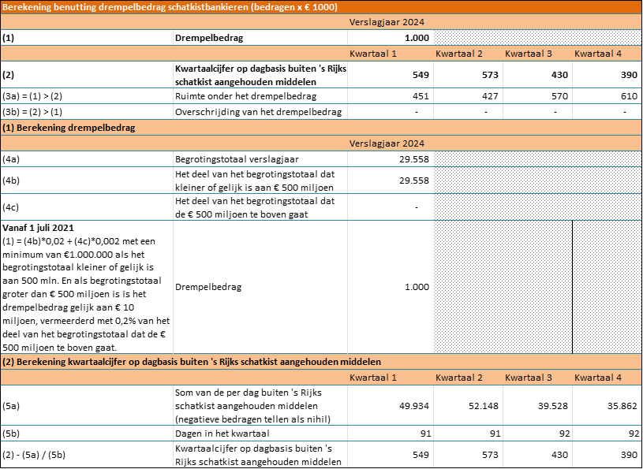Click the third dotted row in section (1)

click(x=536, y=207)
